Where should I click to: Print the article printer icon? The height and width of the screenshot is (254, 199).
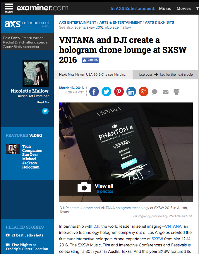point(176,92)
